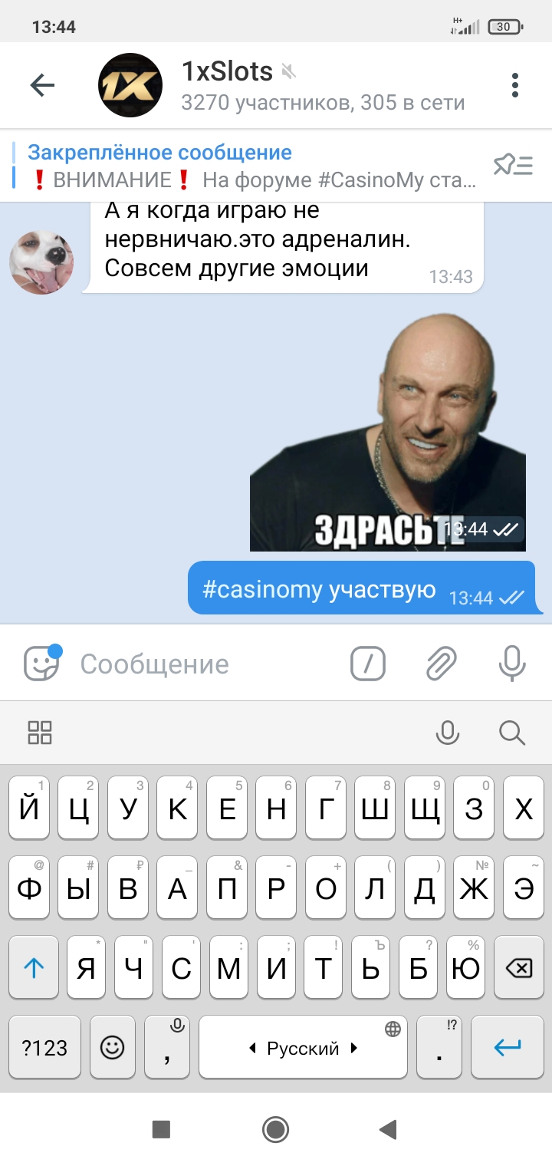Open the three-dot chat options menu
This screenshot has width=552, height=1166.
515,85
